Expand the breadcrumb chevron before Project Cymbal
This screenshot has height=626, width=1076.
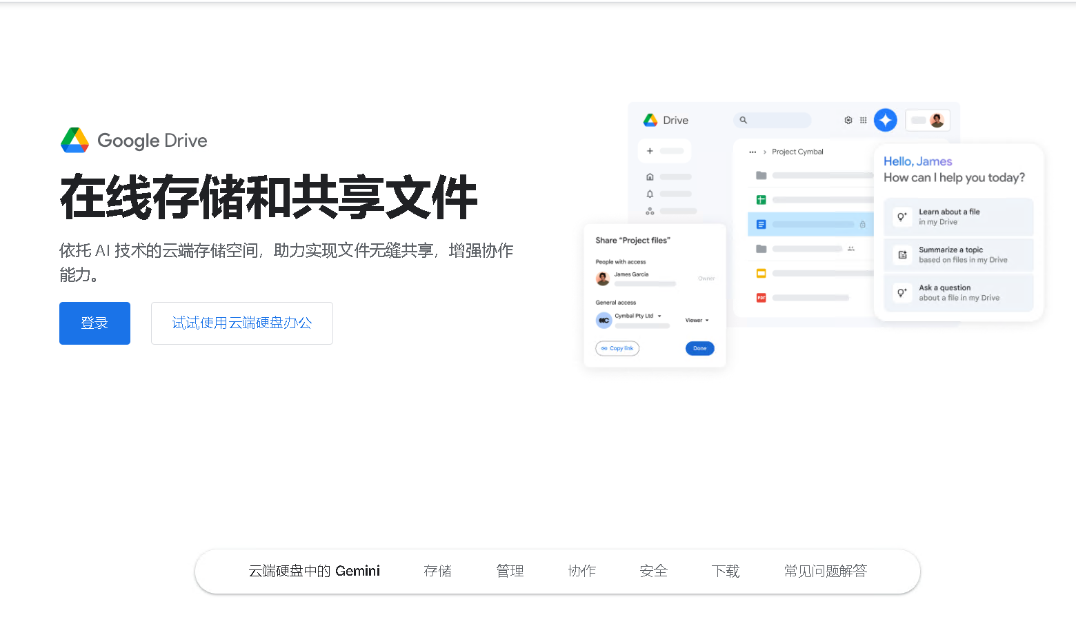coord(765,152)
